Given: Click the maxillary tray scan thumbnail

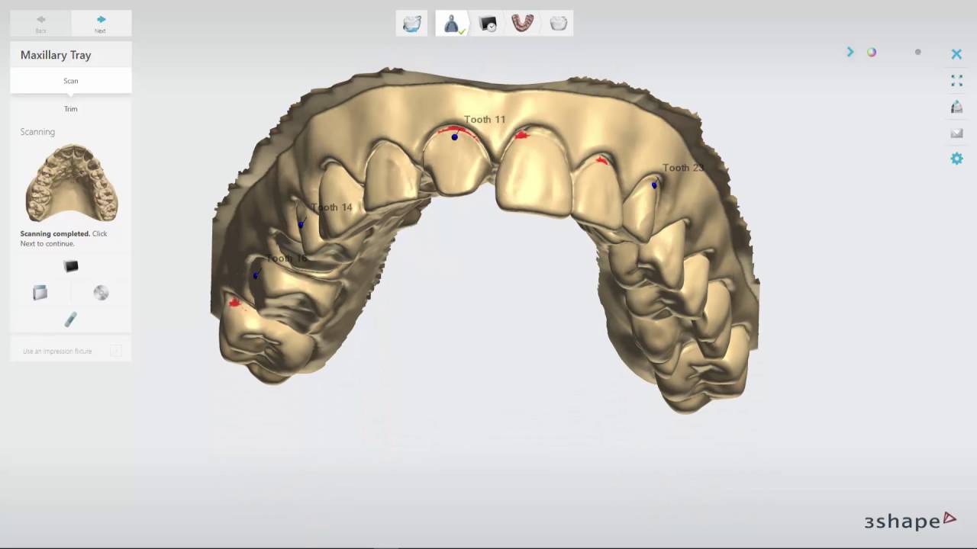Looking at the screenshot, I should (x=71, y=183).
